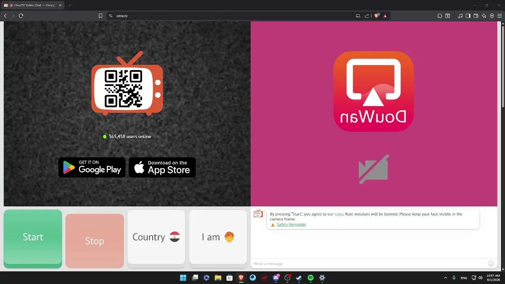Open Brave VPN shield icon
This screenshot has width=505, height=284.
[492, 16]
